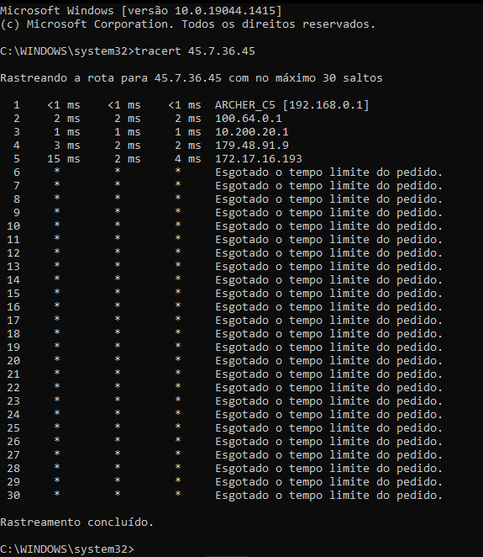Click the last asterisk on hop 25
Image resolution: width=483 pixels, height=557 pixels.
pos(178,427)
